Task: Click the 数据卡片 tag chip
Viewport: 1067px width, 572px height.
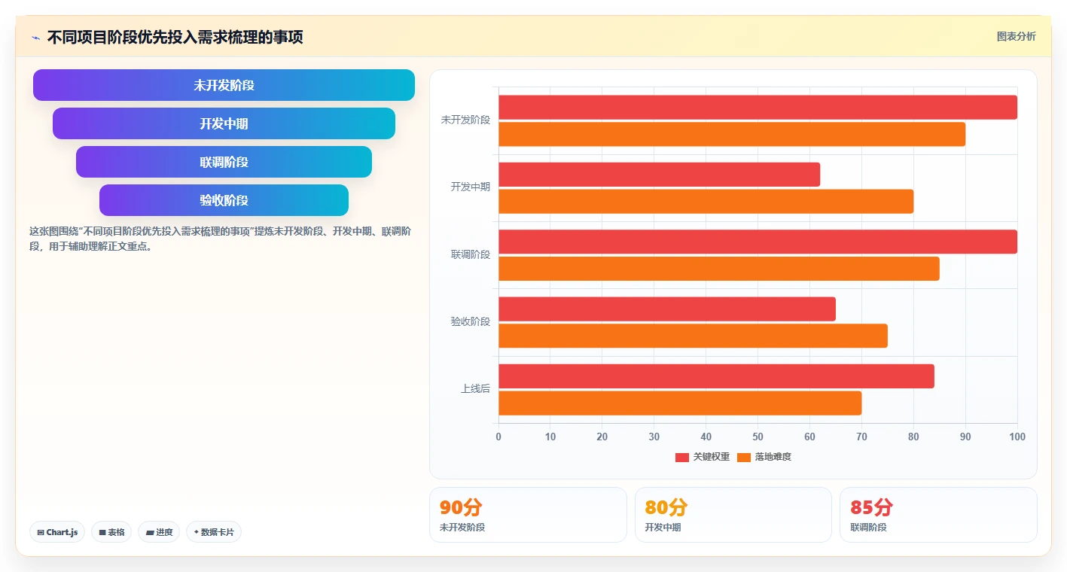Action: [214, 532]
